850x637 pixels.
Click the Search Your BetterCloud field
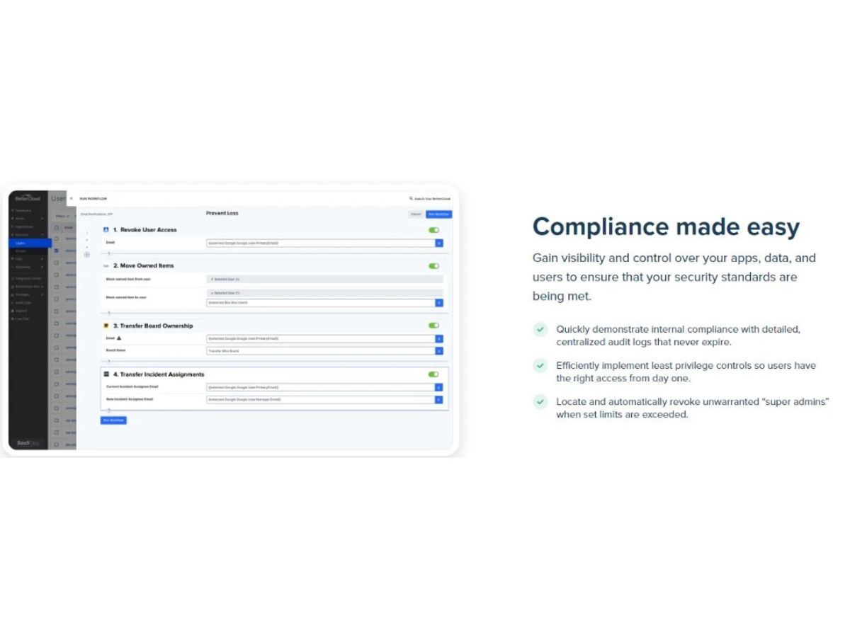point(430,199)
